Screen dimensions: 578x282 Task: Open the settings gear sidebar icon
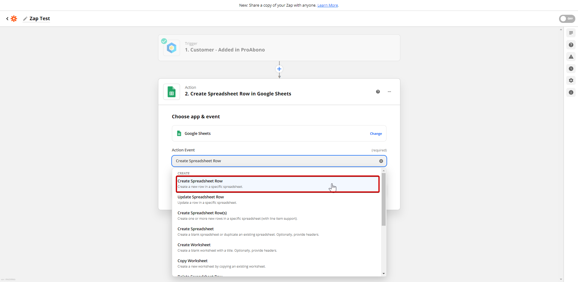point(571,80)
